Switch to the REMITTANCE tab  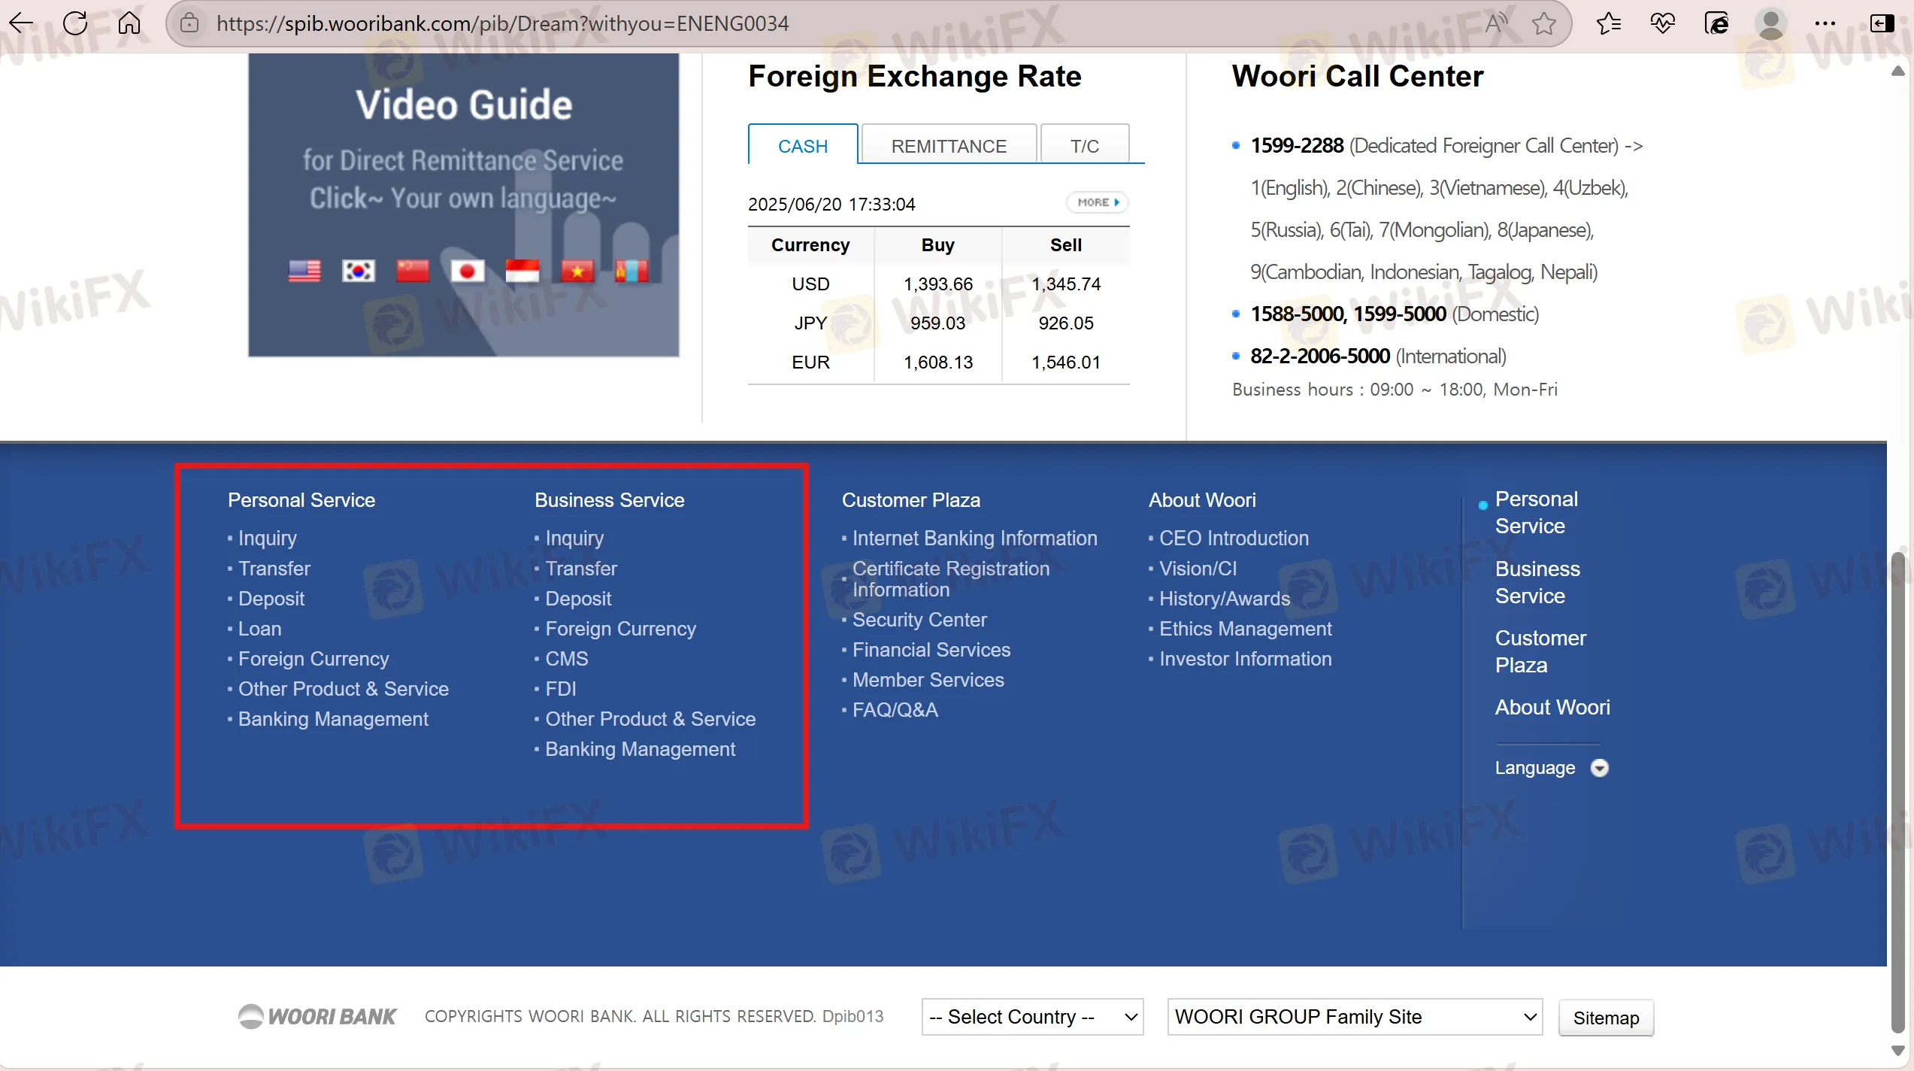pyautogui.click(x=949, y=146)
